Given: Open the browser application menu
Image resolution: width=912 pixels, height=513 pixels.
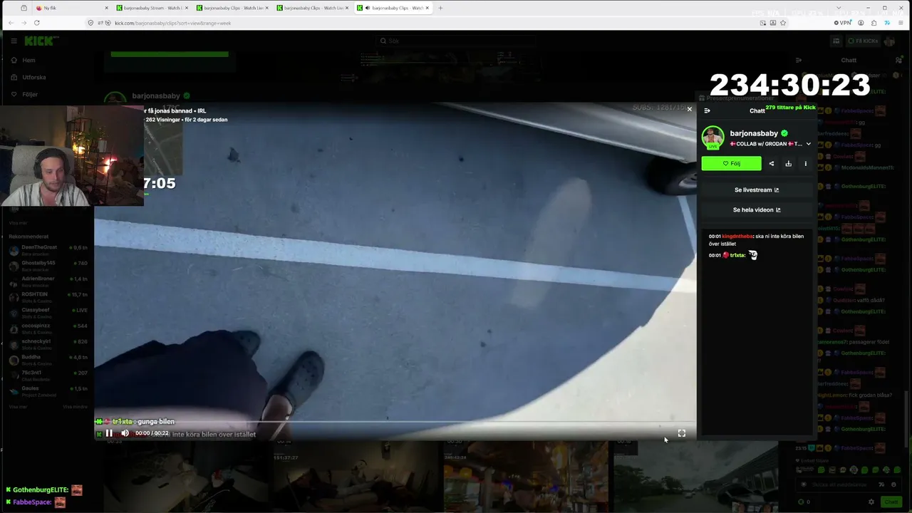Looking at the screenshot, I should (901, 23).
